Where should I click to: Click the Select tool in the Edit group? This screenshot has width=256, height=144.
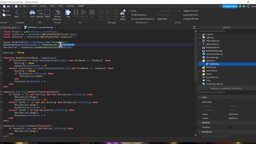coord(47,12)
